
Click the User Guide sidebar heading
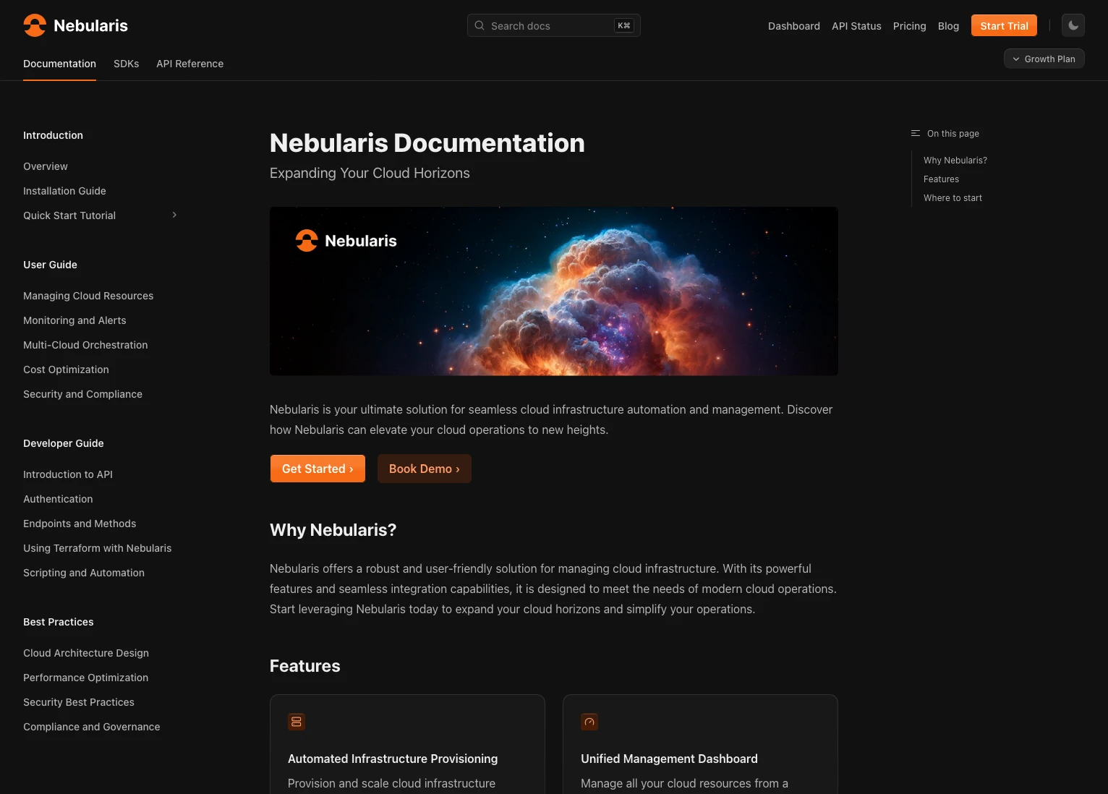[x=50, y=265]
